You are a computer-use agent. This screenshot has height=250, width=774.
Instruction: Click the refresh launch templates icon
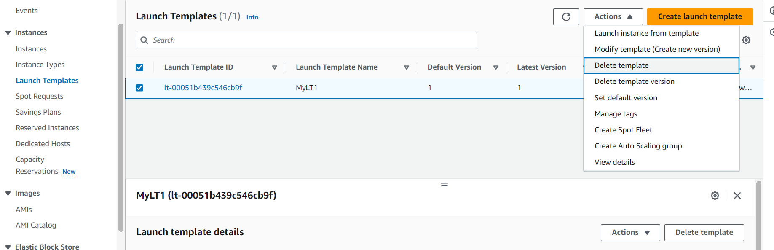pos(566,17)
